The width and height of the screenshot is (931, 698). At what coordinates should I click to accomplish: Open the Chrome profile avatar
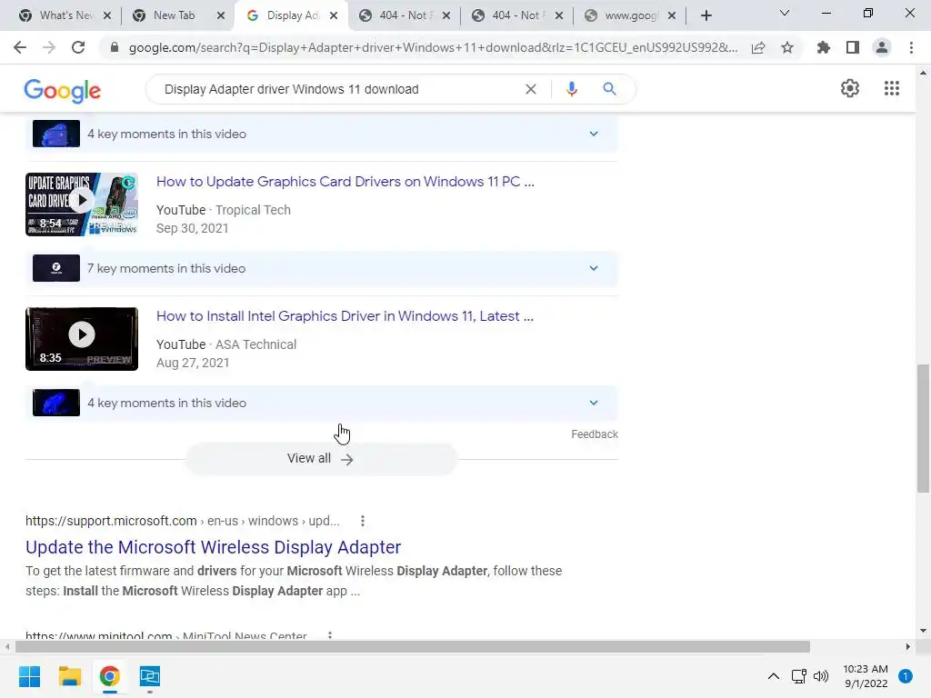pos(882,47)
